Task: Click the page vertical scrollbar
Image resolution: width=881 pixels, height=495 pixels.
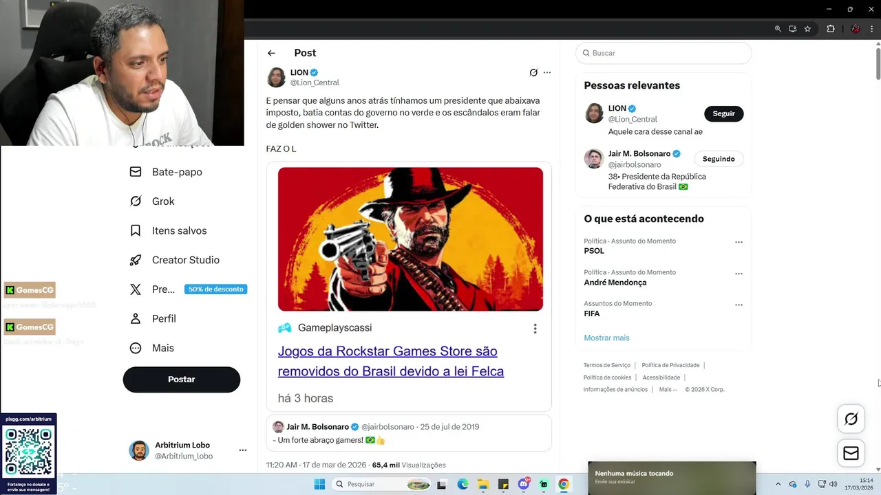Action: tap(878, 63)
